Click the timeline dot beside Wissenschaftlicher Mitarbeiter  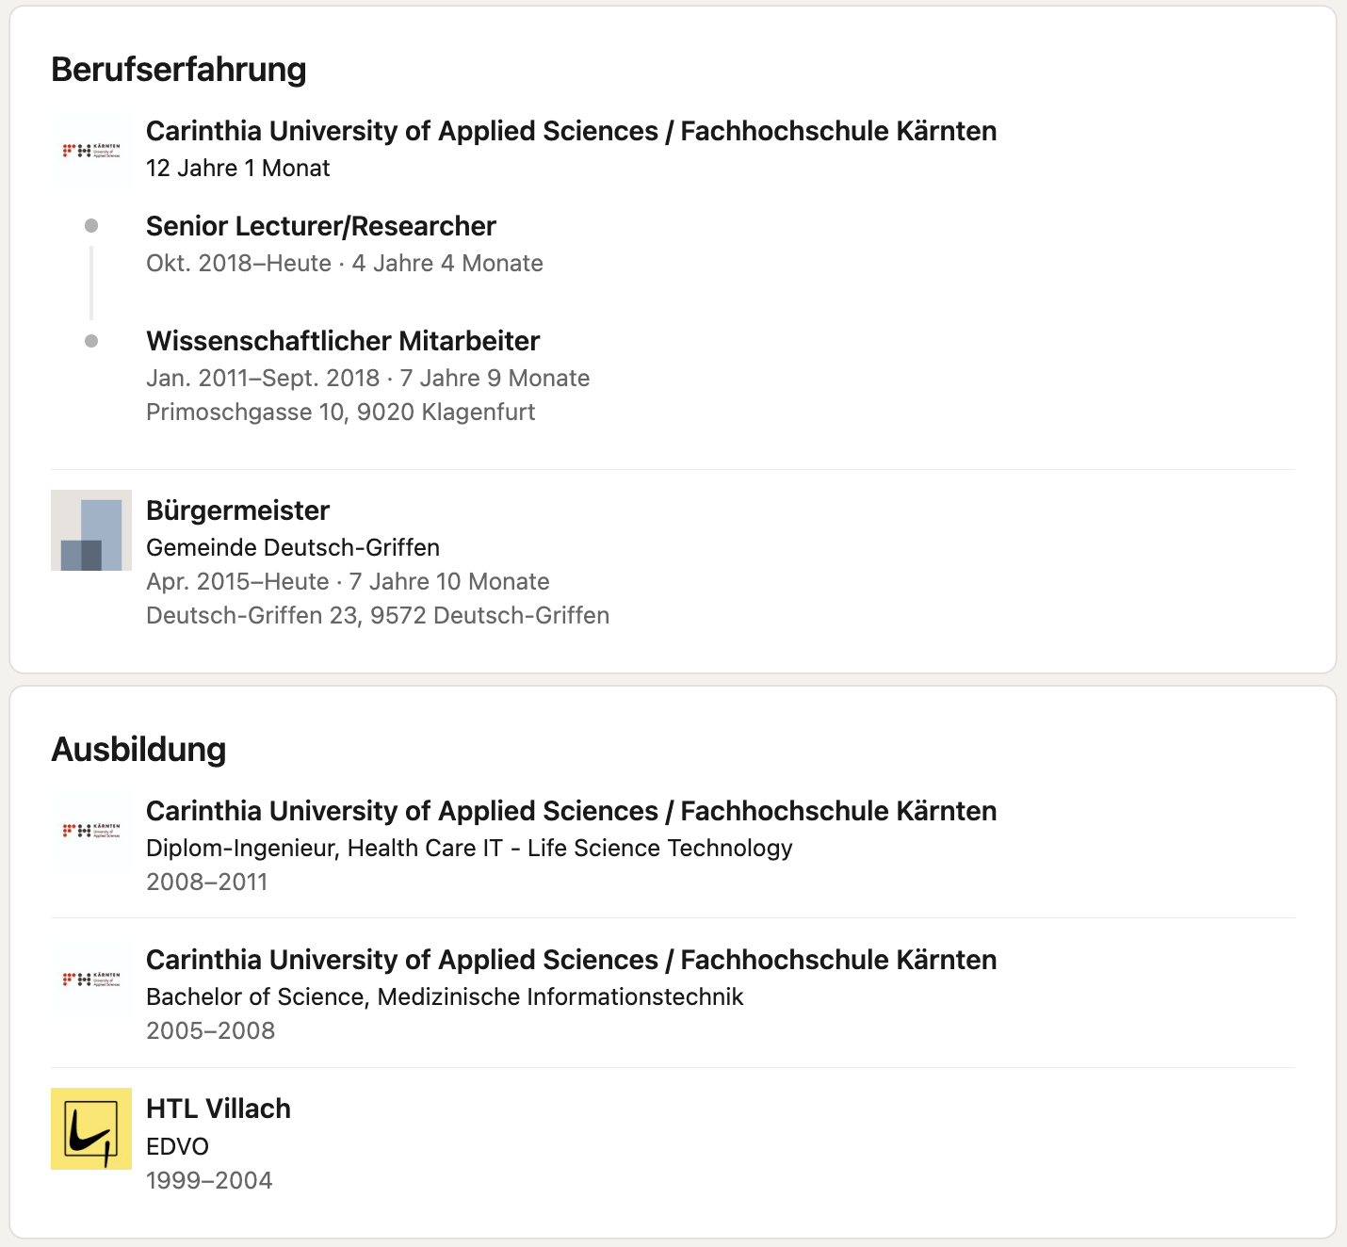point(91,341)
